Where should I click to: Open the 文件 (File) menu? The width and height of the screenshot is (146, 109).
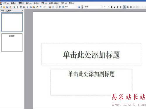[6, 3]
